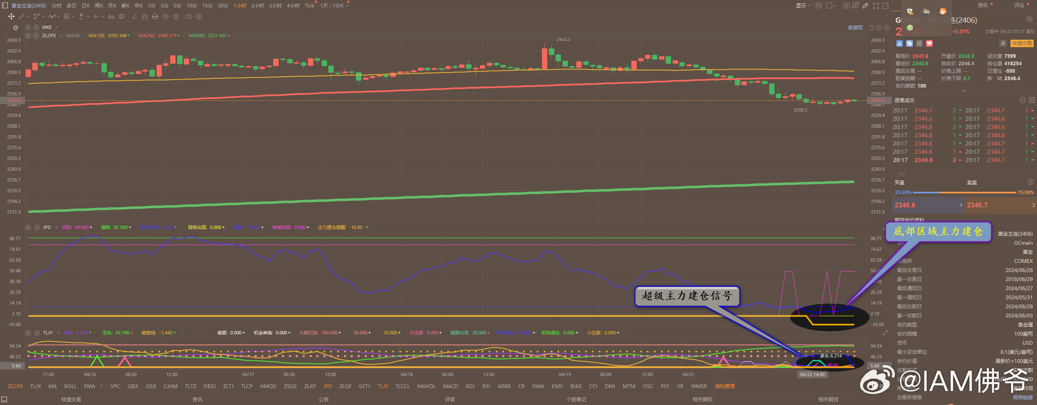
Task: Enter full-screen chart mode
Action: [x=876, y=6]
